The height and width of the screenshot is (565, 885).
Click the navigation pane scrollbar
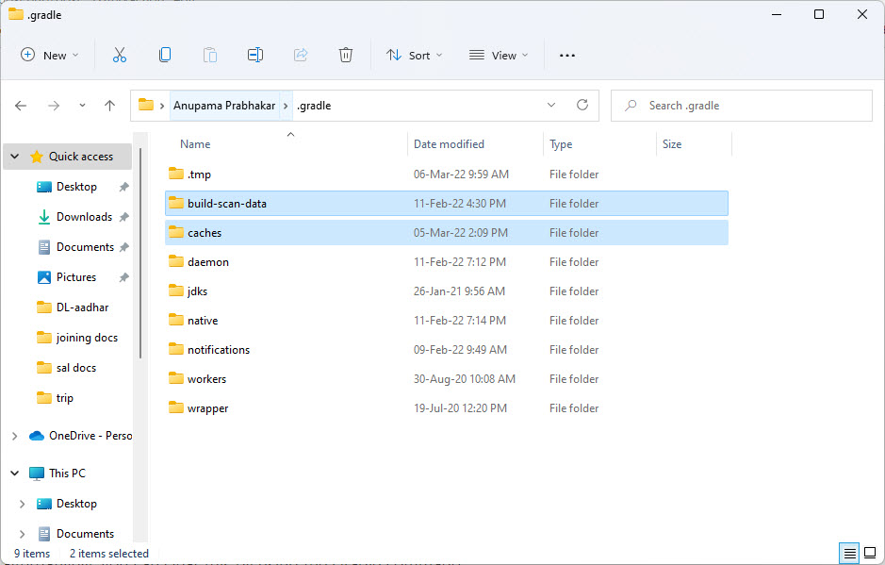(140, 253)
